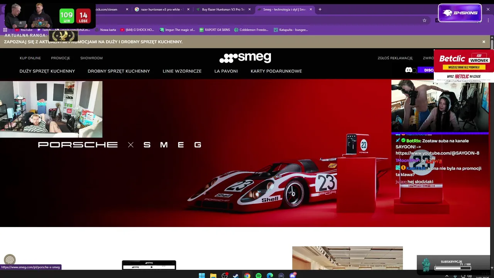The image size is (494, 278).
Task: Open Spotify from the taskbar
Action: coord(259,275)
